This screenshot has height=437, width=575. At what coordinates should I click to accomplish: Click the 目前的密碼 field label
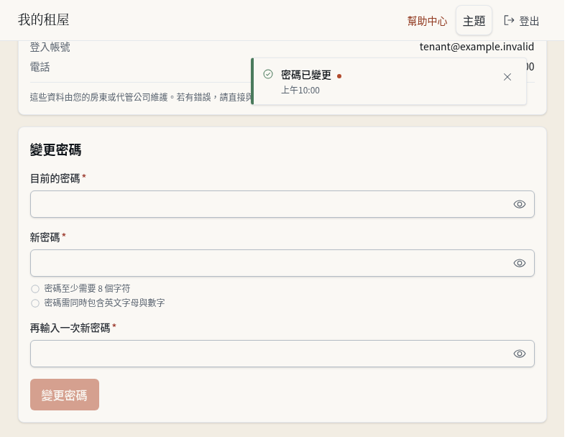pyautogui.click(x=55, y=178)
